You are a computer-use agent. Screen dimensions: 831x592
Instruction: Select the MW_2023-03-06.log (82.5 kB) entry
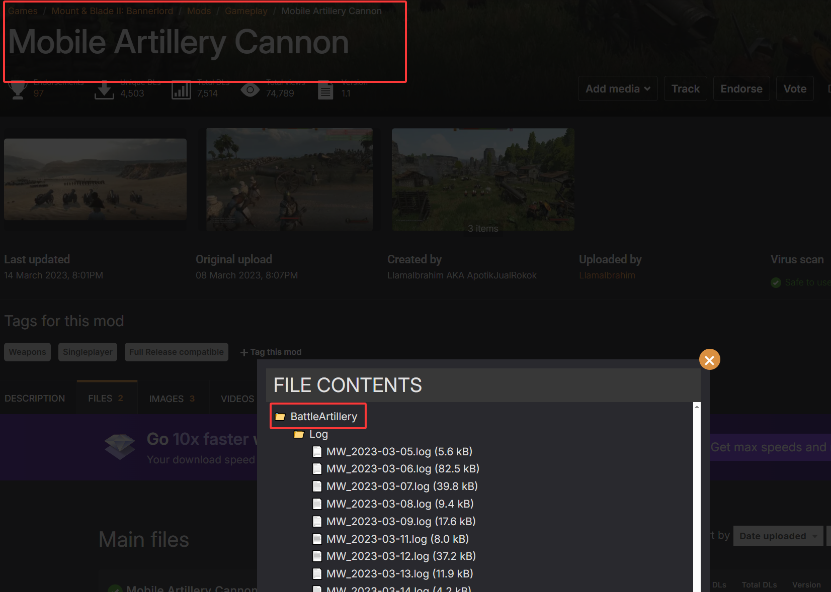click(396, 469)
